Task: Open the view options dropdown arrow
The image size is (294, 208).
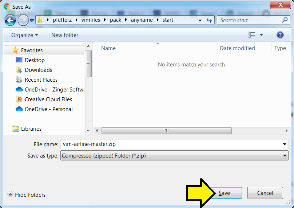Action: 261,35
